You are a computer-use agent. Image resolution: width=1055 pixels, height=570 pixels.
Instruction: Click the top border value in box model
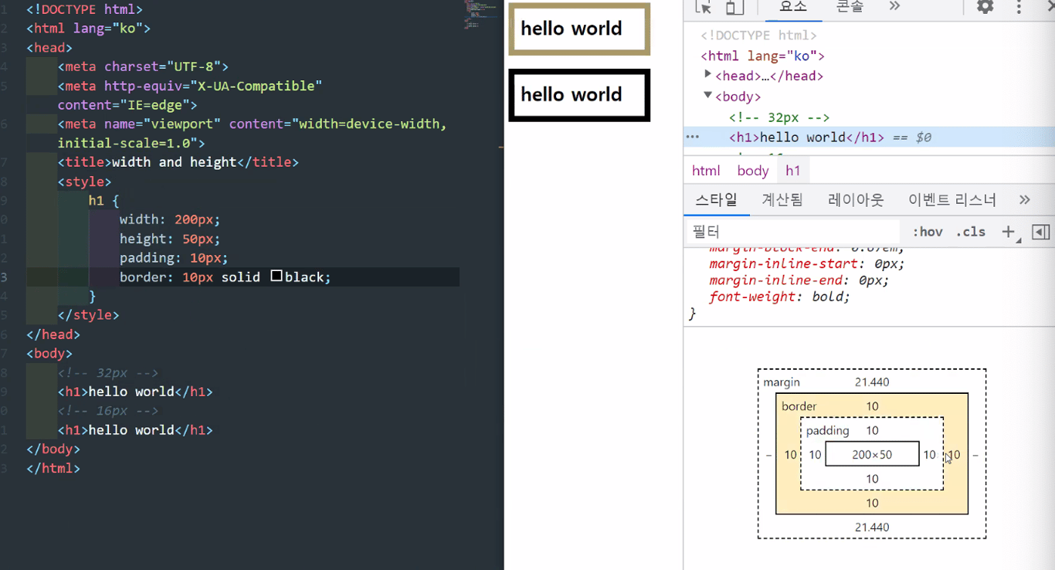[872, 406]
